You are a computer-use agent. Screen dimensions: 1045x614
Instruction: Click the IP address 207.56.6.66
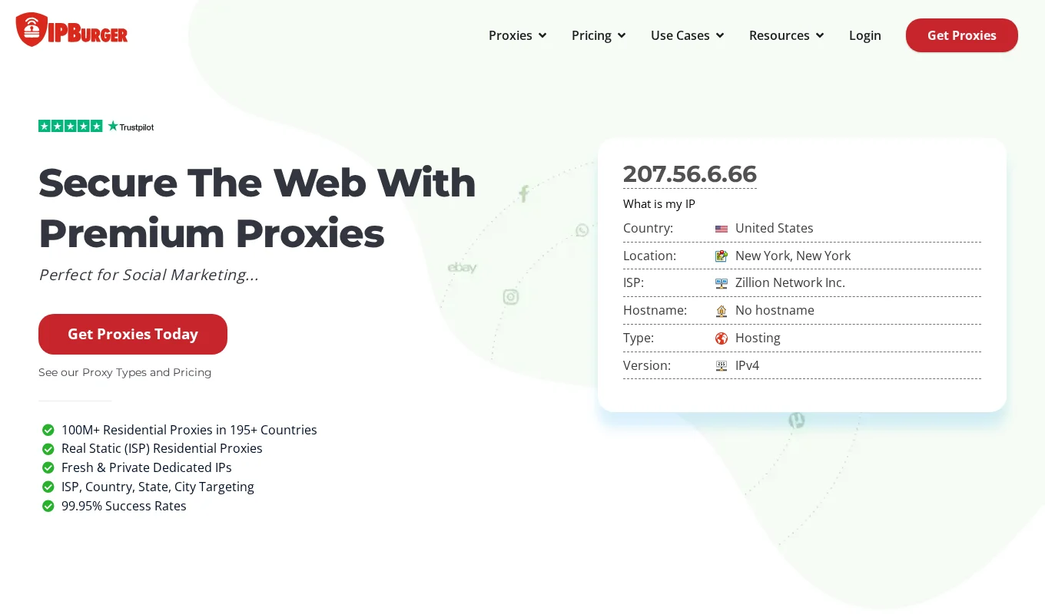coord(689,174)
